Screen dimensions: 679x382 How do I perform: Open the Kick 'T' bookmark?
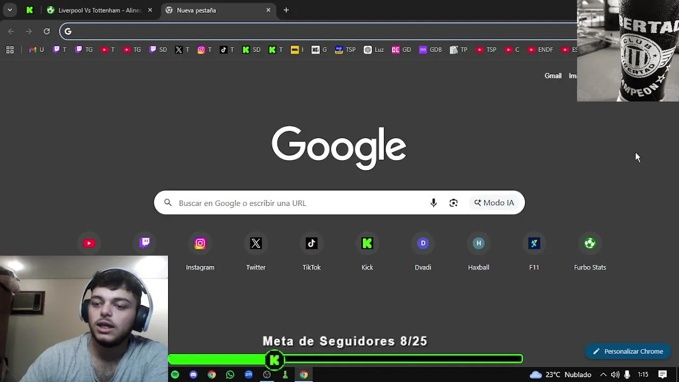click(276, 49)
